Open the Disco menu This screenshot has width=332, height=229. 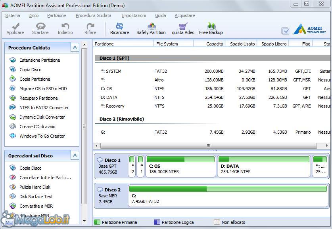tap(33, 15)
